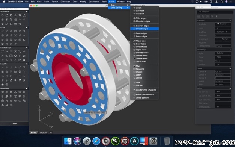
Task: Open the No Selection dropdown
Action: pos(215,12)
